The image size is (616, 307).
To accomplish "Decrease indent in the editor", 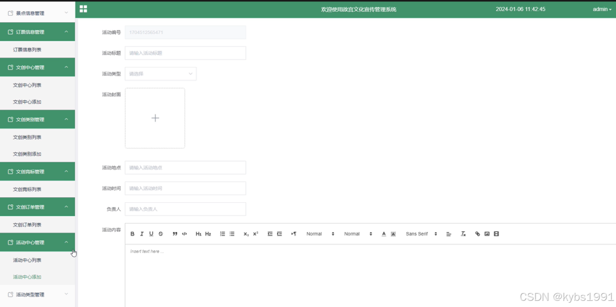I will click(270, 234).
